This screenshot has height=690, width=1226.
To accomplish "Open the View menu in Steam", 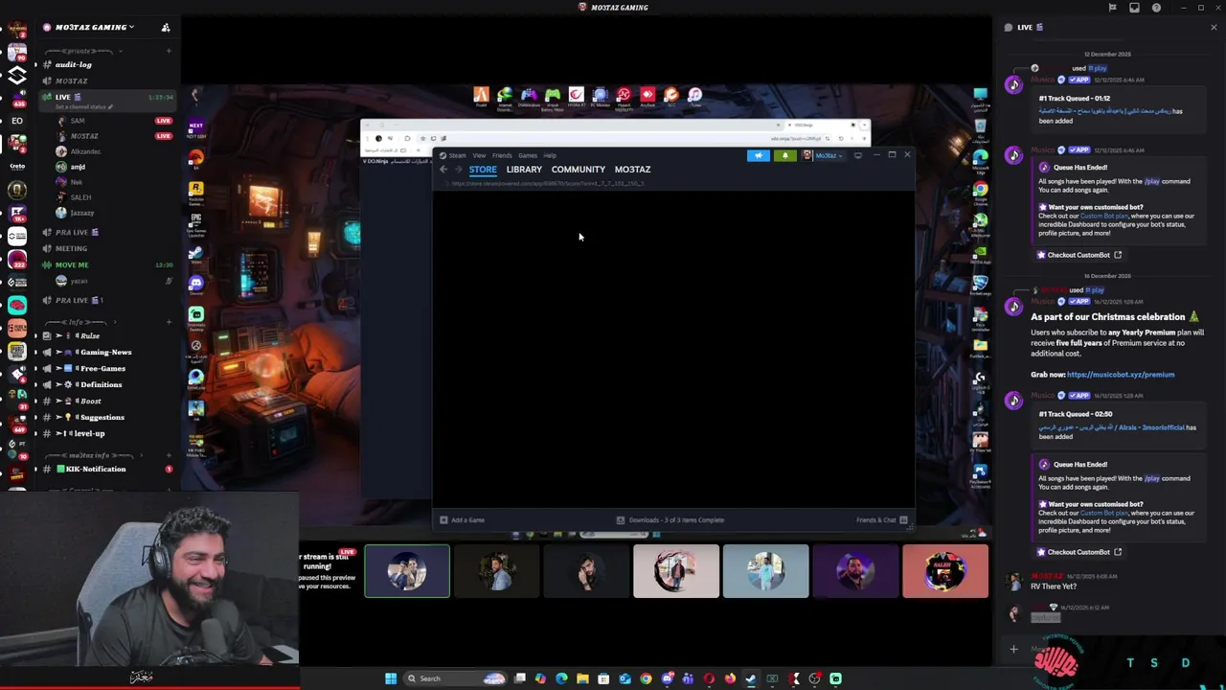I will pos(479,155).
